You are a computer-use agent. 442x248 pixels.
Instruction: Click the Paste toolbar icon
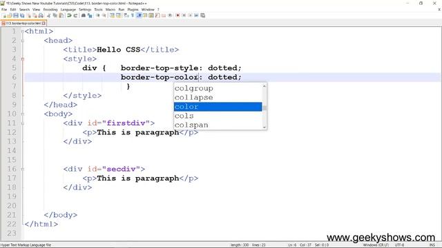pyautogui.click(x=61, y=15)
